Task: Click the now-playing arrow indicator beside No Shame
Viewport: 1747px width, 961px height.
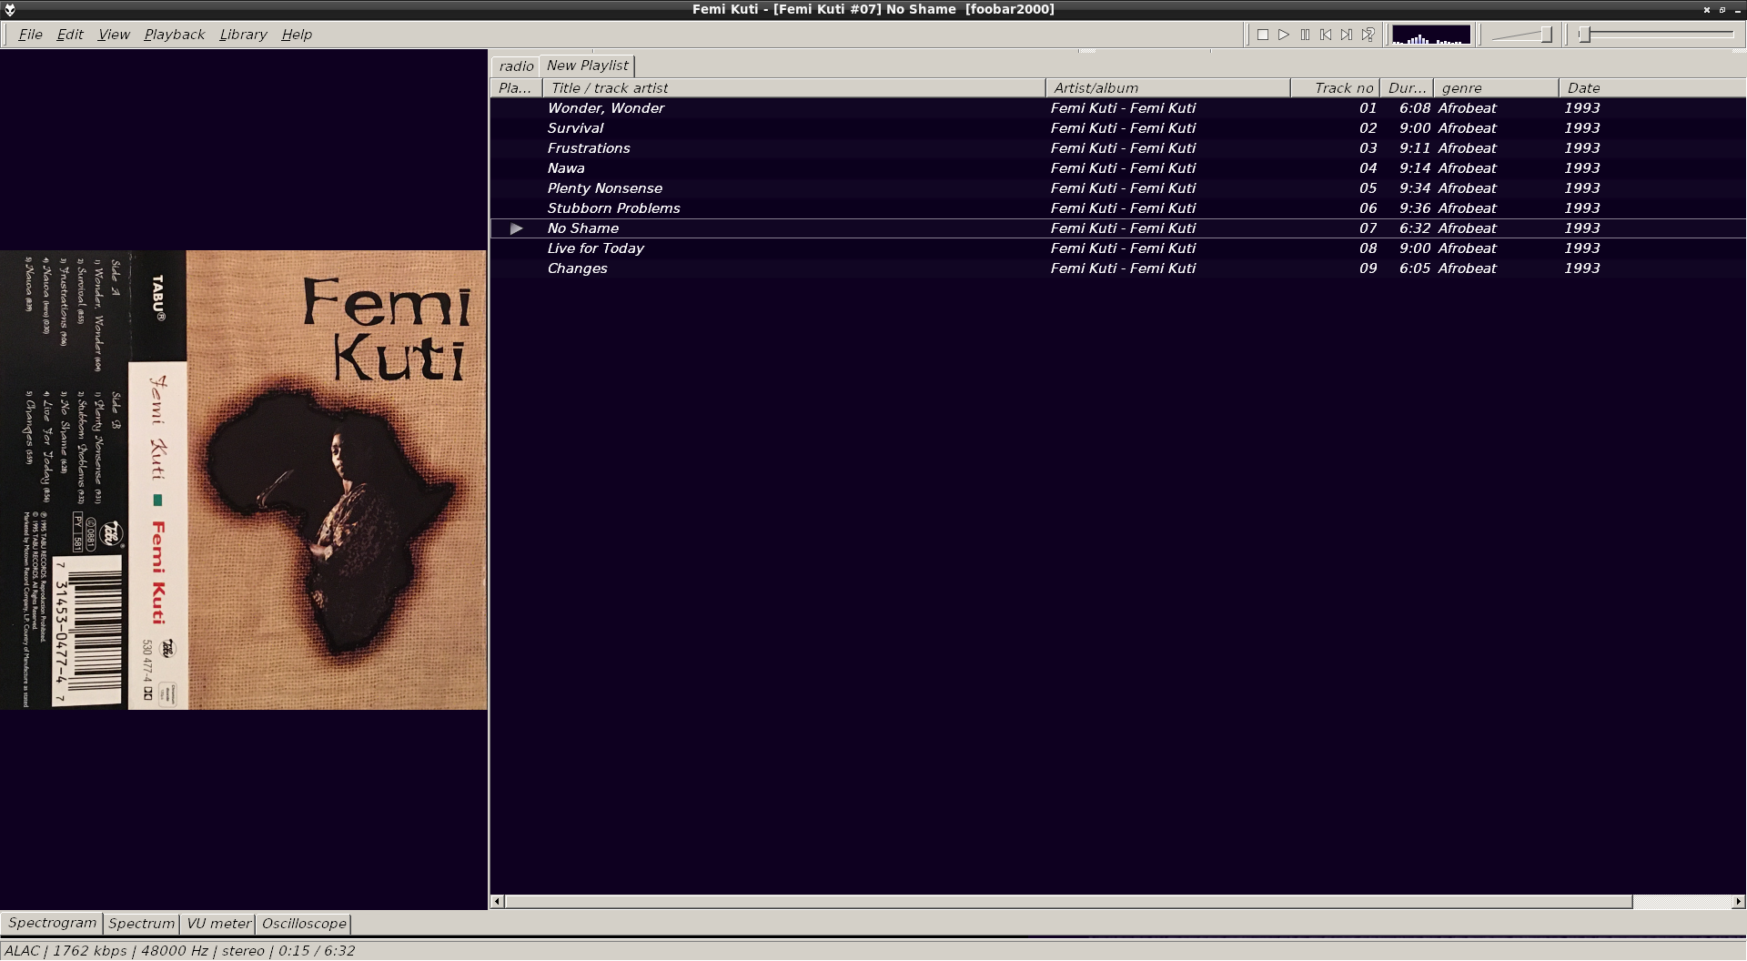Action: (x=516, y=228)
